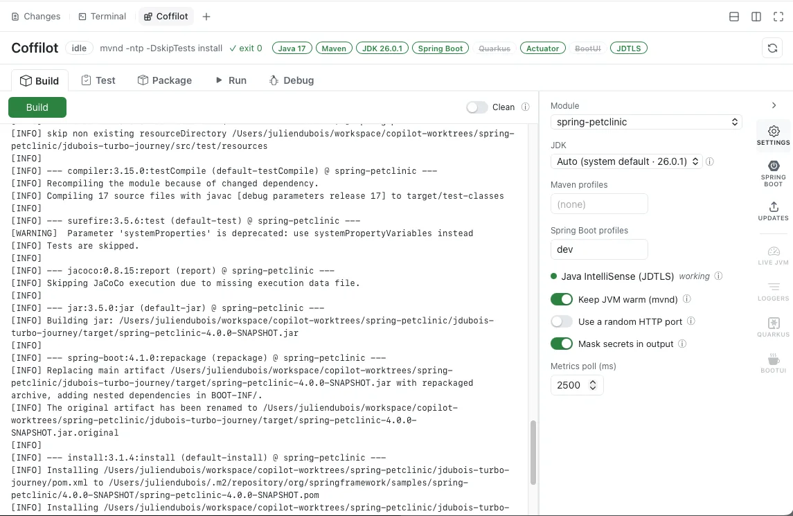
Task: Click info icon next to JDK dropdown
Action: click(710, 161)
